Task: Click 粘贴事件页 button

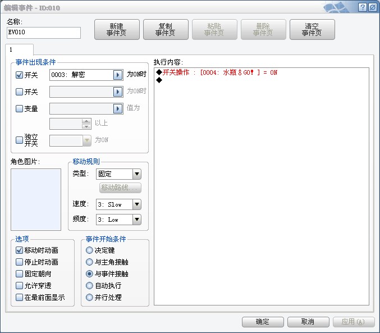Action: pos(214,30)
